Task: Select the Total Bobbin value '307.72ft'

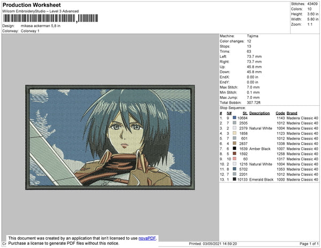Action: [x=254, y=103]
